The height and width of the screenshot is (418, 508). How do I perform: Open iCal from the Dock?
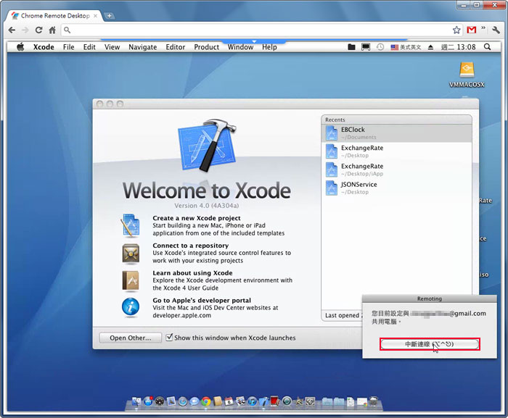click(229, 401)
